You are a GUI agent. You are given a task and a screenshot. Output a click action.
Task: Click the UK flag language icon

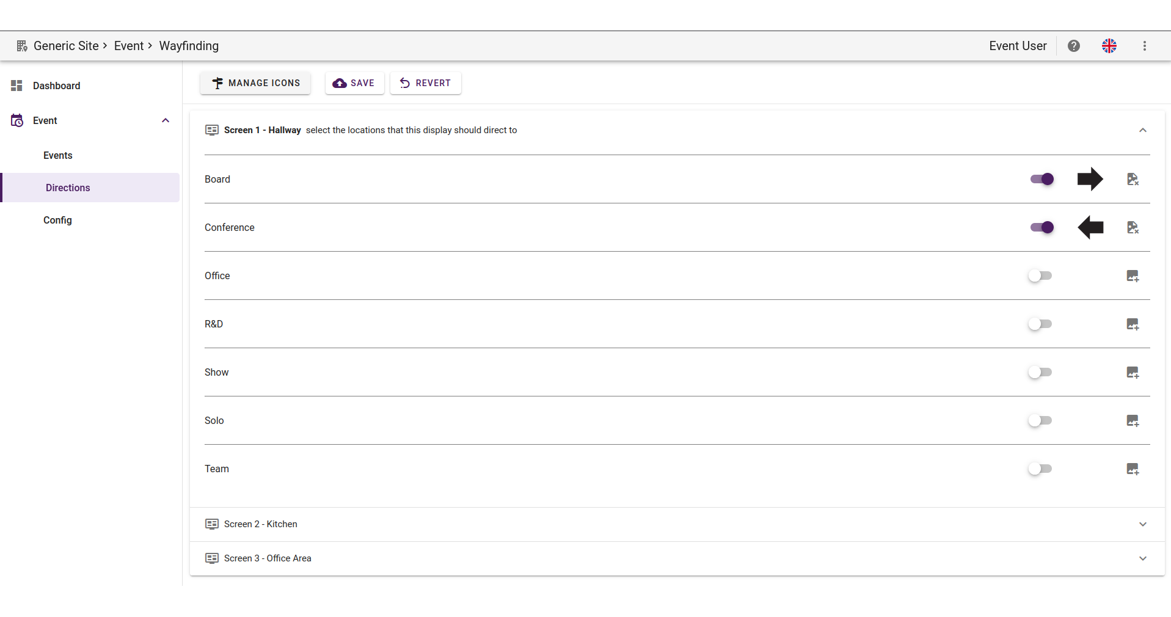[x=1109, y=46]
